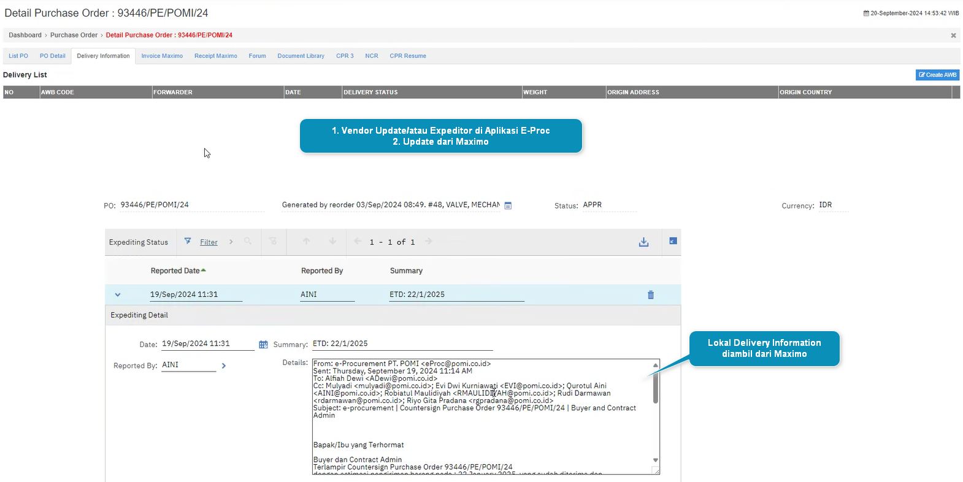Go to Purchase Order in the breadcrumb
This screenshot has height=482, width=963.
(x=74, y=35)
